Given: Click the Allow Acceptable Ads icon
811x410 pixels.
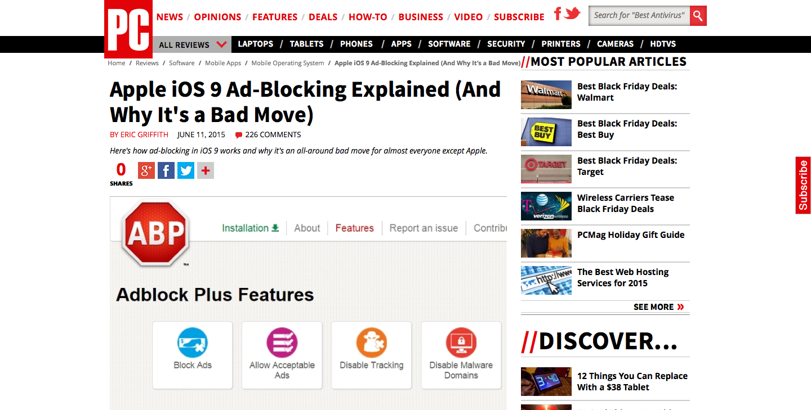Looking at the screenshot, I should click(x=282, y=343).
